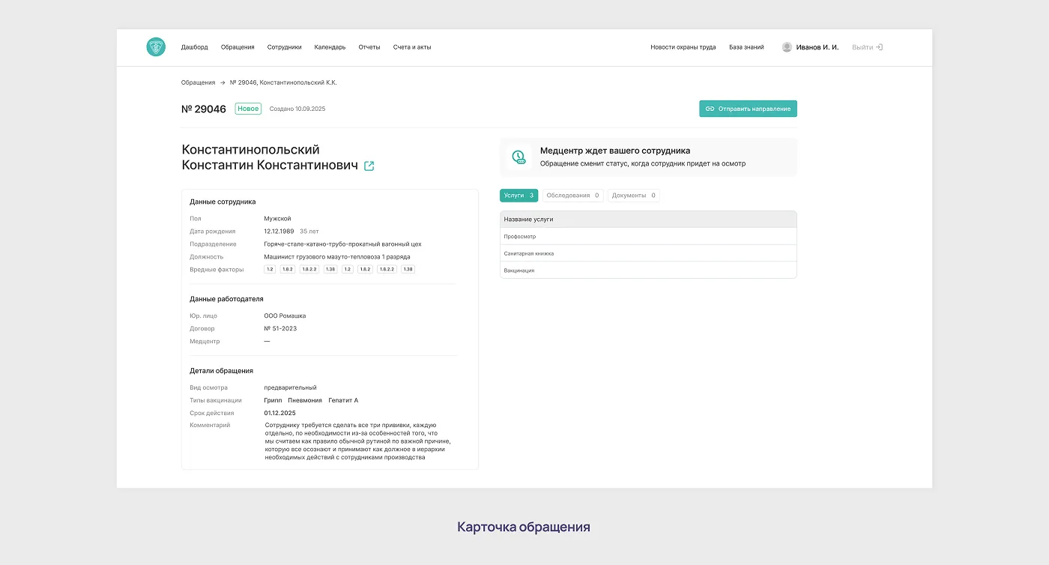This screenshot has height=565, width=1049.
Task: Click the Отправить направление button
Action: (x=748, y=108)
